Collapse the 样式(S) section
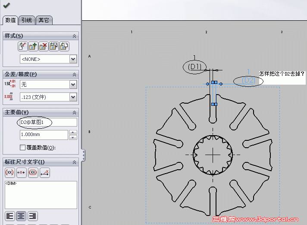 74,36
